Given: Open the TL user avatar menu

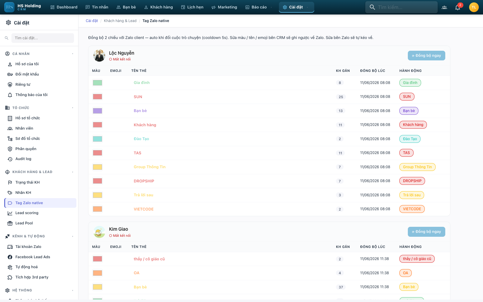Looking at the screenshot, I should [x=474, y=7].
